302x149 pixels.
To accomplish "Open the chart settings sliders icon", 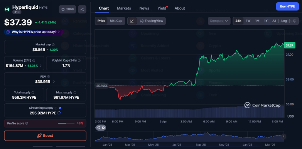I will (x=294, y=21).
